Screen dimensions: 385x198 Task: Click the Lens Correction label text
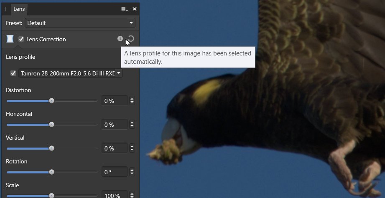point(46,39)
